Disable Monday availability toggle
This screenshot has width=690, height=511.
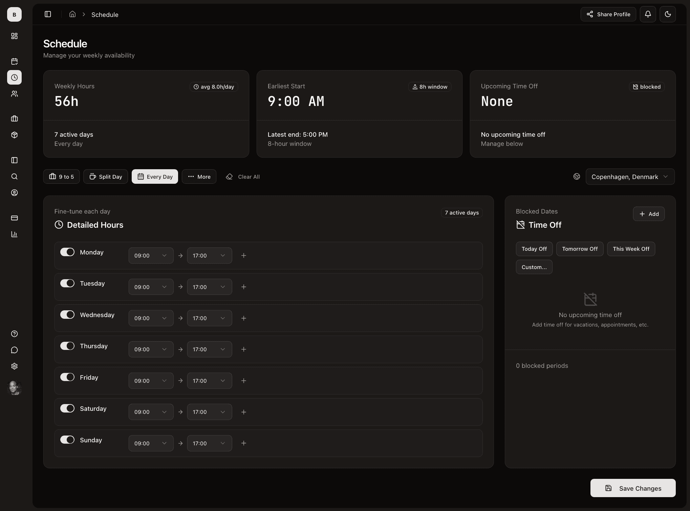click(x=67, y=252)
